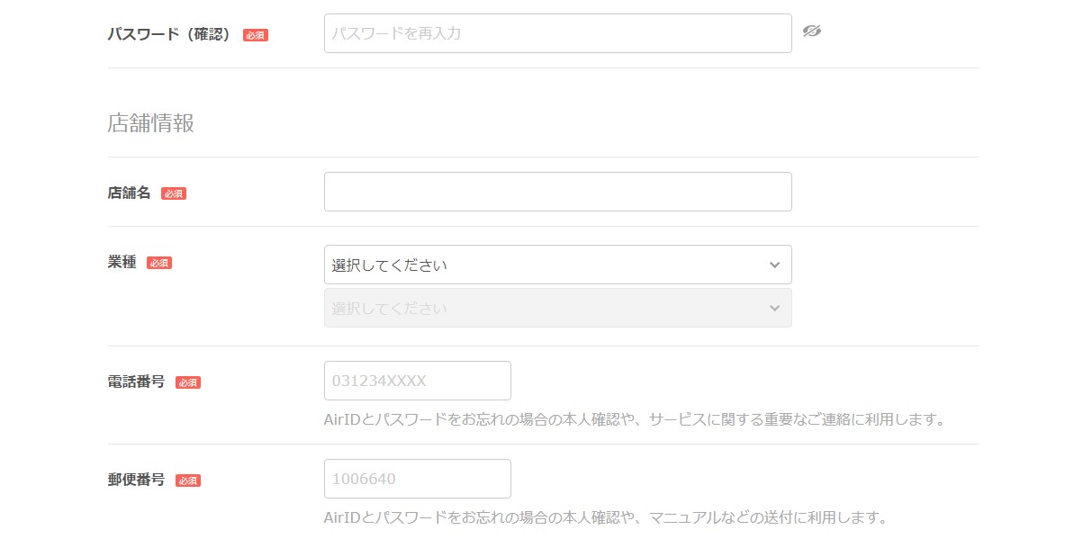Click the crossed-eye icon beside password confirmation
The height and width of the screenshot is (539, 1065).
[813, 31]
